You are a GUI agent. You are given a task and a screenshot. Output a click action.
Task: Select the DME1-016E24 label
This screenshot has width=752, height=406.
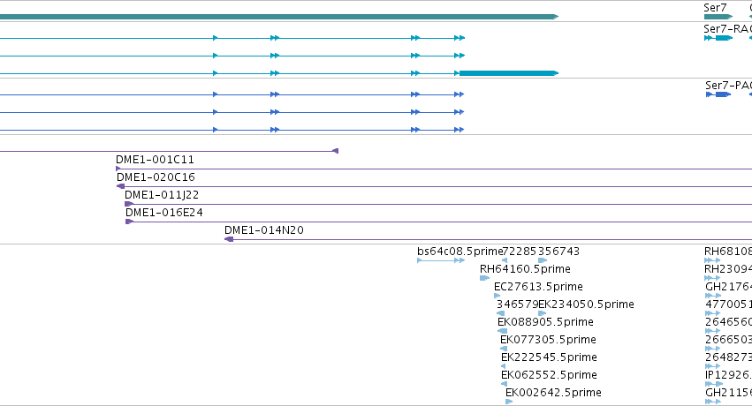pyautogui.click(x=164, y=213)
